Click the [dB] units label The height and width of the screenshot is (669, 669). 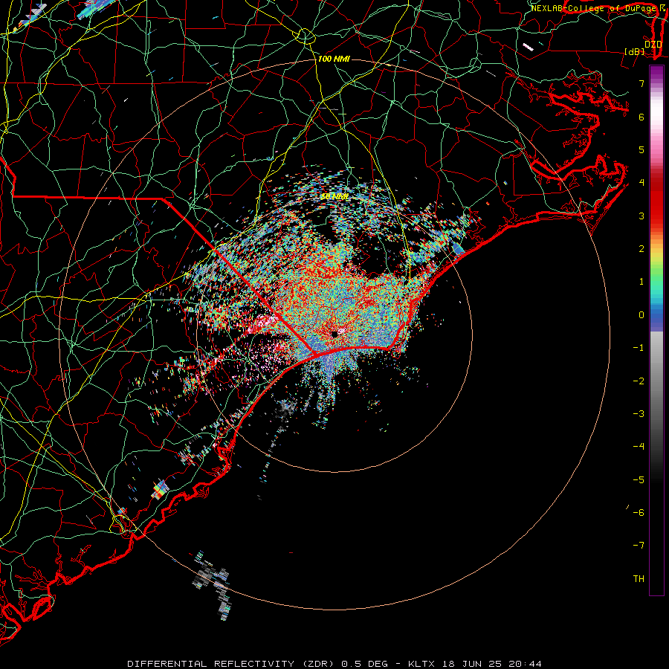[635, 52]
